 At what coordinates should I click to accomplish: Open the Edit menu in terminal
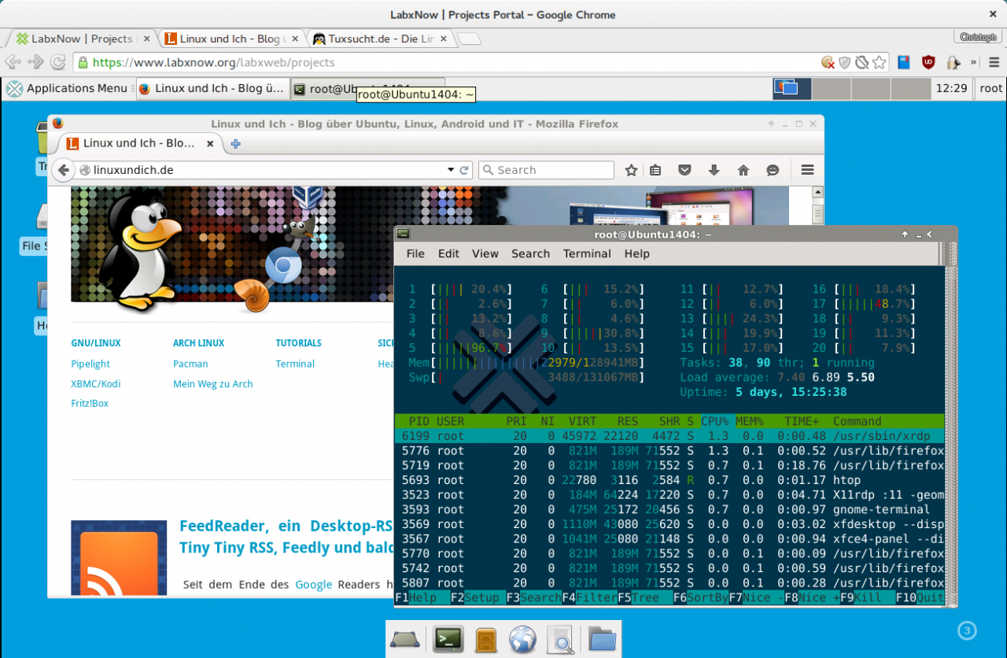point(448,253)
